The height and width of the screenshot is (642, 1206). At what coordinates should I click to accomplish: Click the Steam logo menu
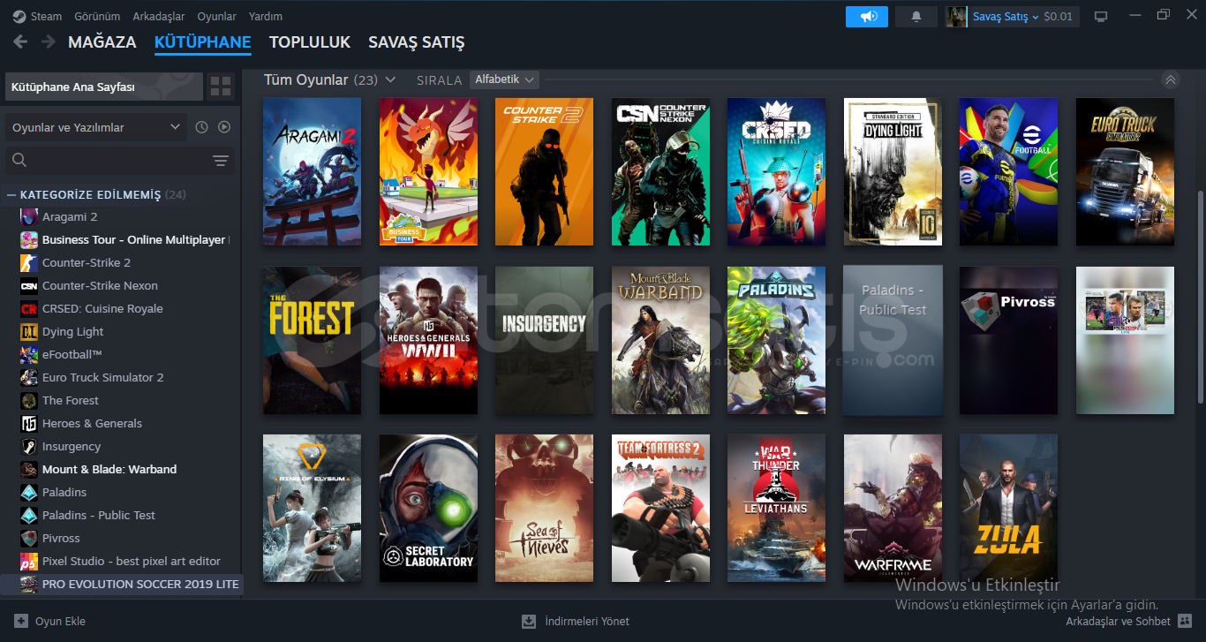[x=37, y=16]
